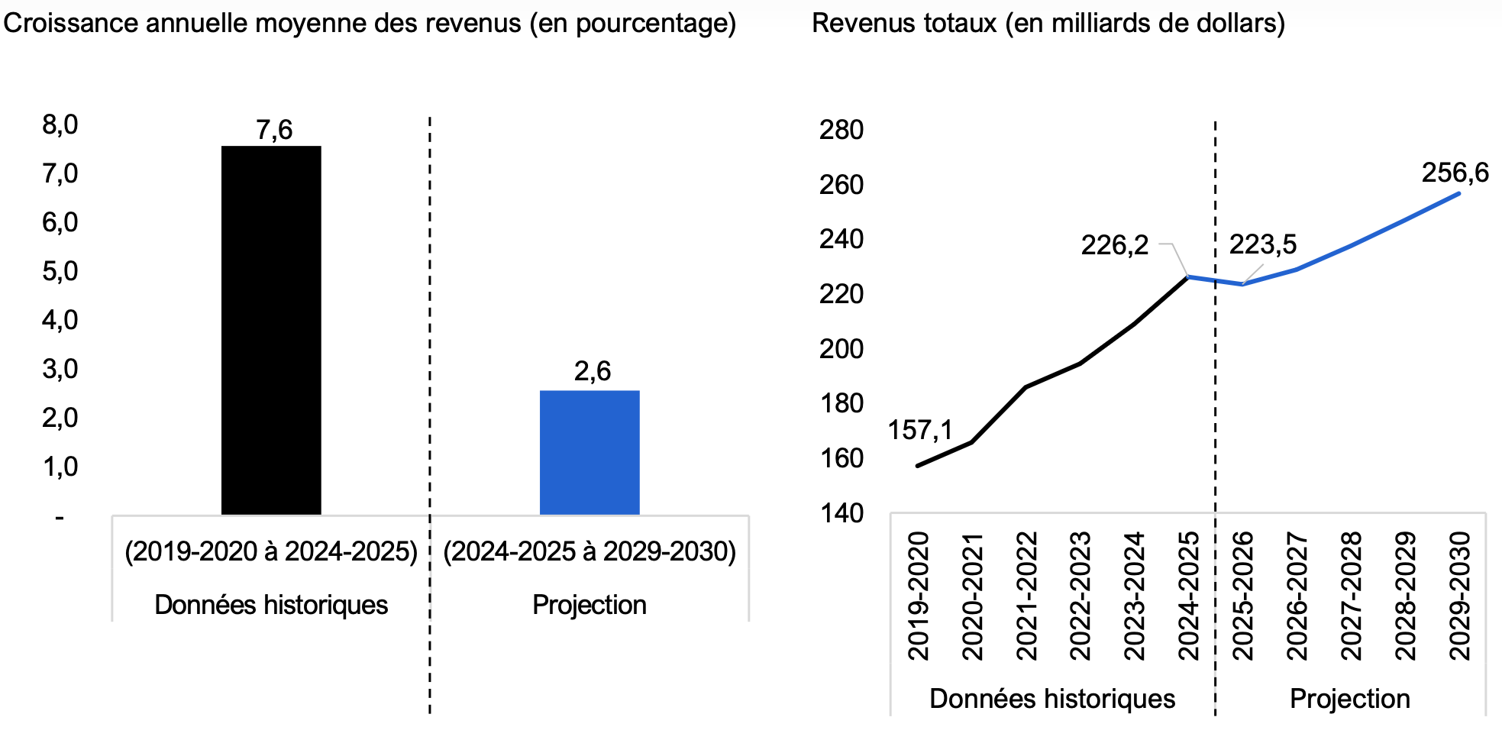Select the 7,6 bar value label
Image resolution: width=1502 pixels, height=740 pixels.
pos(274,130)
